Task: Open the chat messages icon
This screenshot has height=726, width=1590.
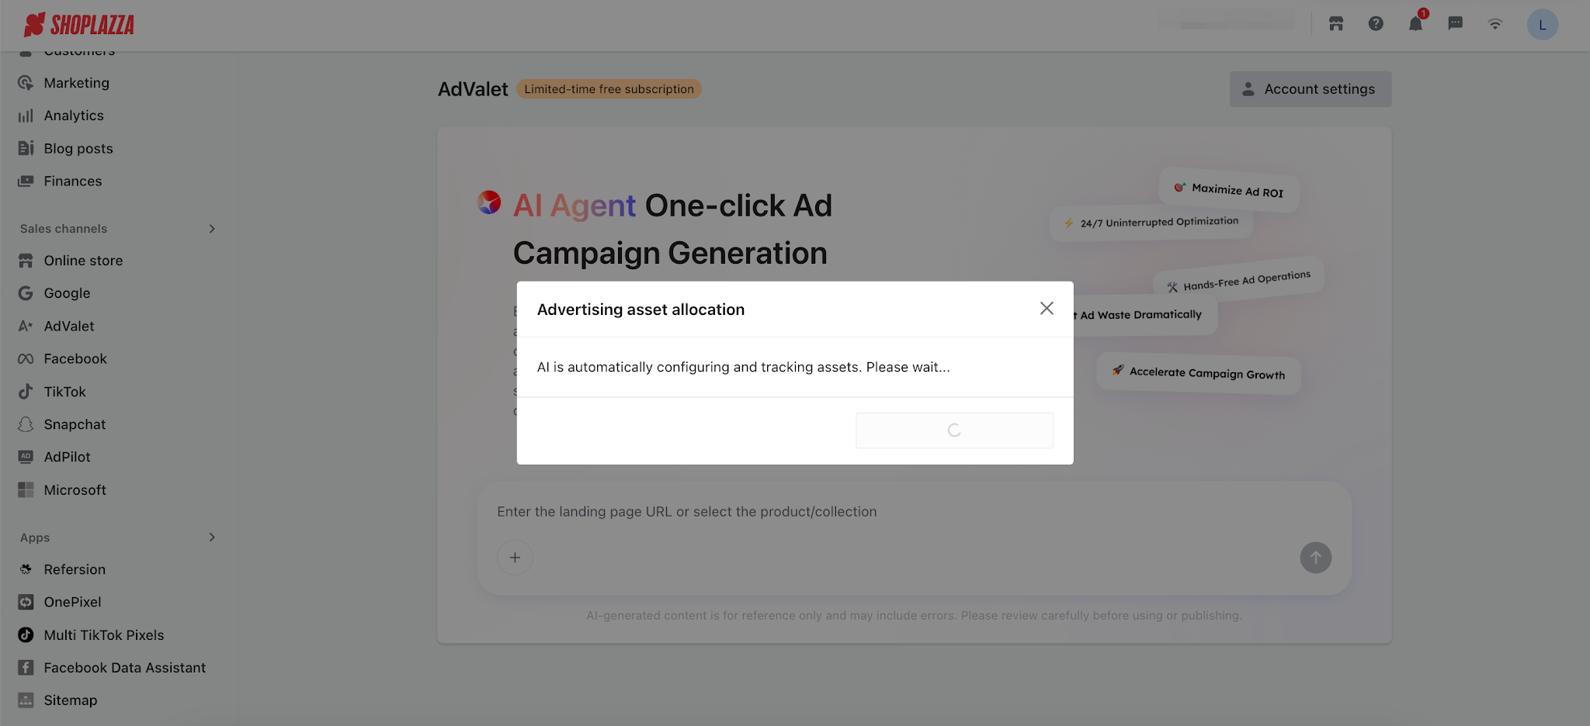Action: (1456, 24)
